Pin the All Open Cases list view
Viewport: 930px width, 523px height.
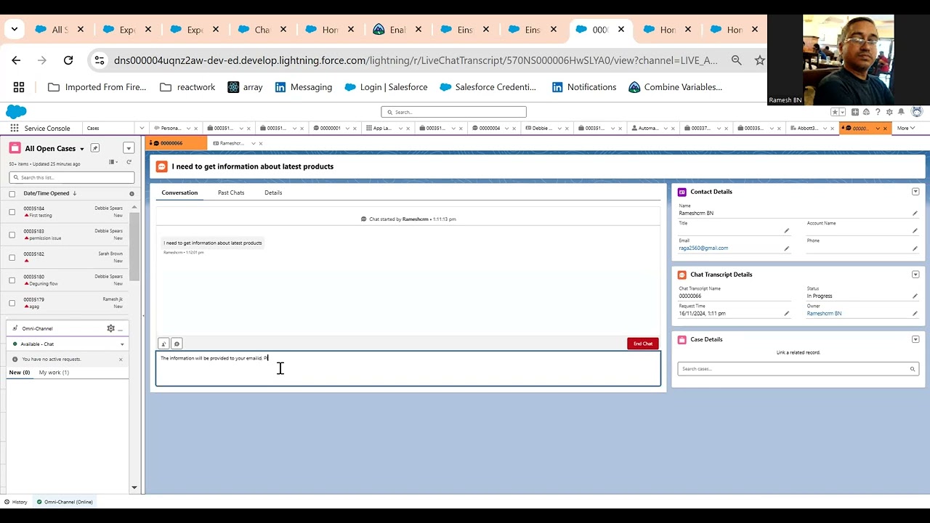click(x=95, y=148)
